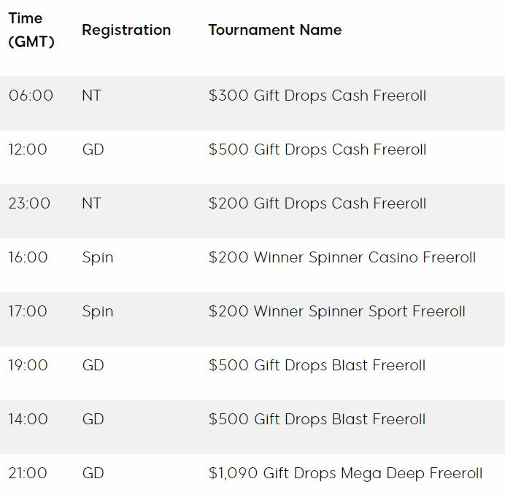Click the 19:00 time cell
This screenshot has width=505, height=495.
tap(28, 365)
